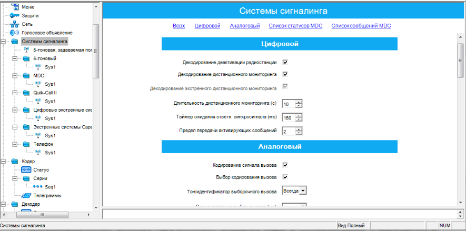Increase Предел передачи активирующих сообщений value
This screenshot has width=466, height=231.
pos(299,129)
